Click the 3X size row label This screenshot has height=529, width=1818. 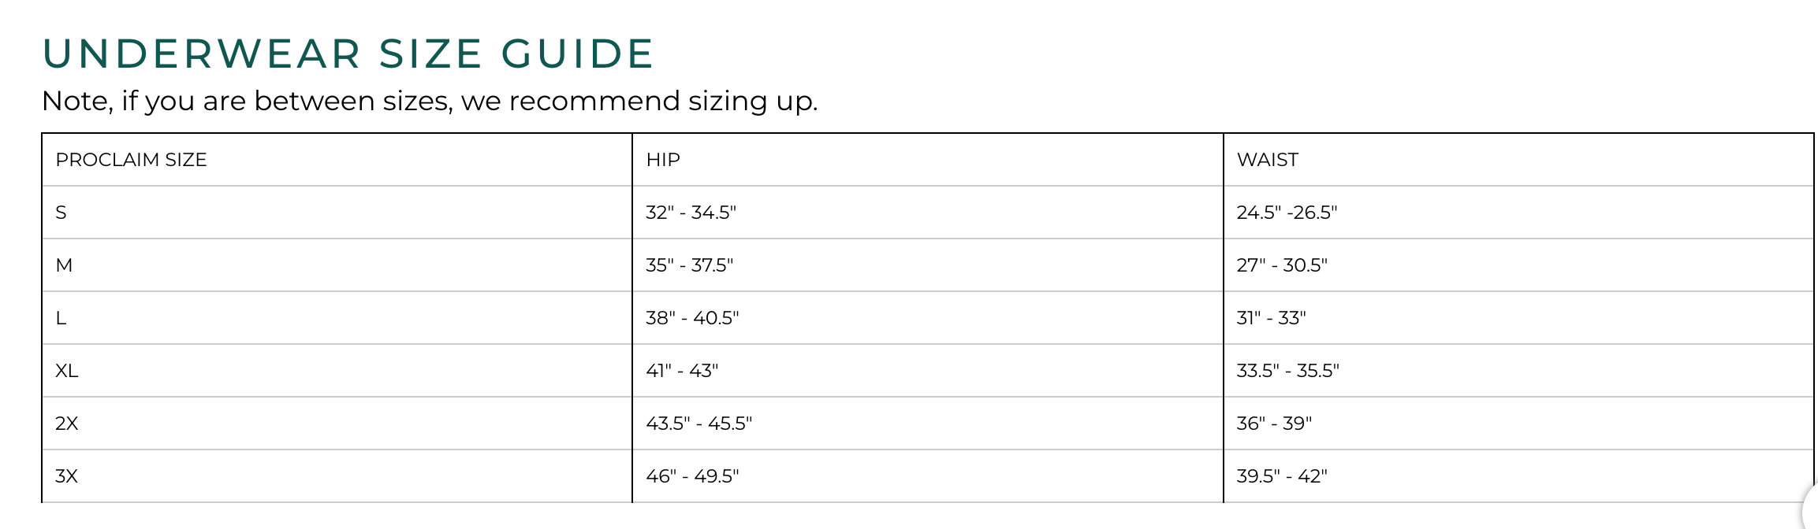click(67, 476)
